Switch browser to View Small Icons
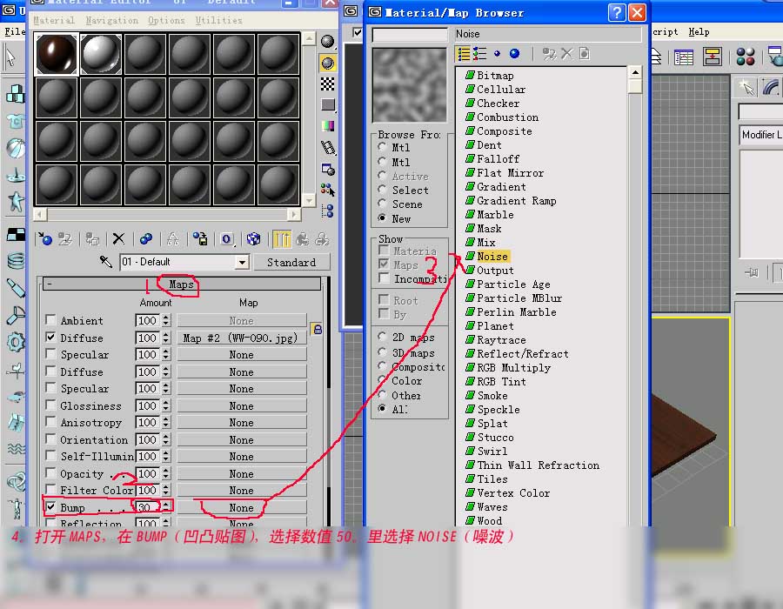The image size is (783, 609). click(497, 53)
